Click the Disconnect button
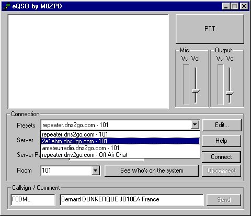 pos(221,170)
